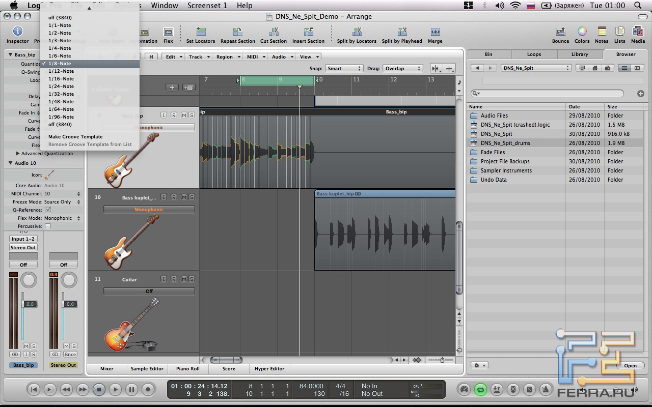Open the Snap dropdown set to Smart

pos(344,68)
